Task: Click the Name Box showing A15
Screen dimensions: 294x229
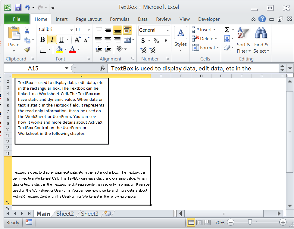Action: click(33, 68)
